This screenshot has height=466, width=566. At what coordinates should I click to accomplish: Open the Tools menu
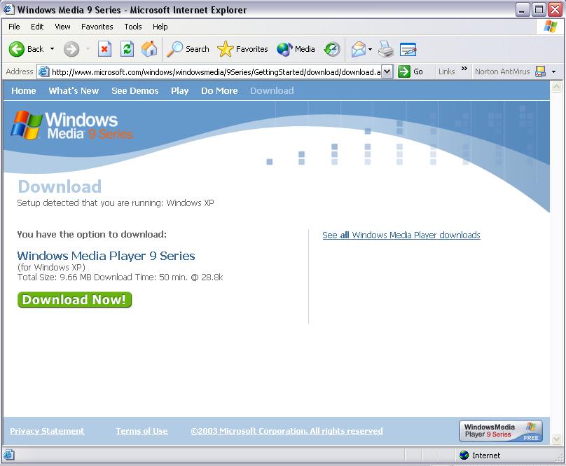point(133,27)
